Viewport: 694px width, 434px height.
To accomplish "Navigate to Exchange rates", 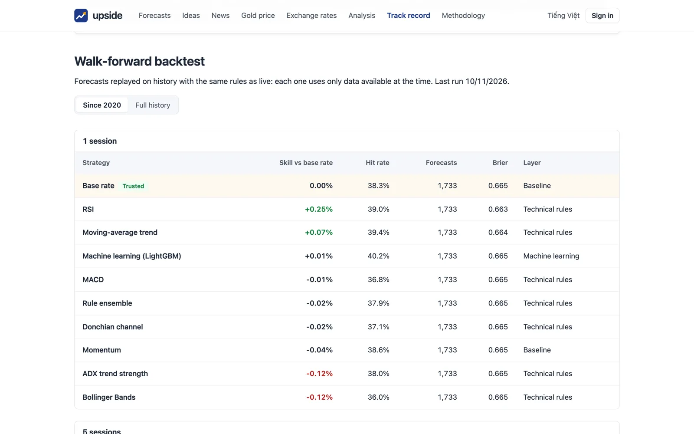I will 311,16.
